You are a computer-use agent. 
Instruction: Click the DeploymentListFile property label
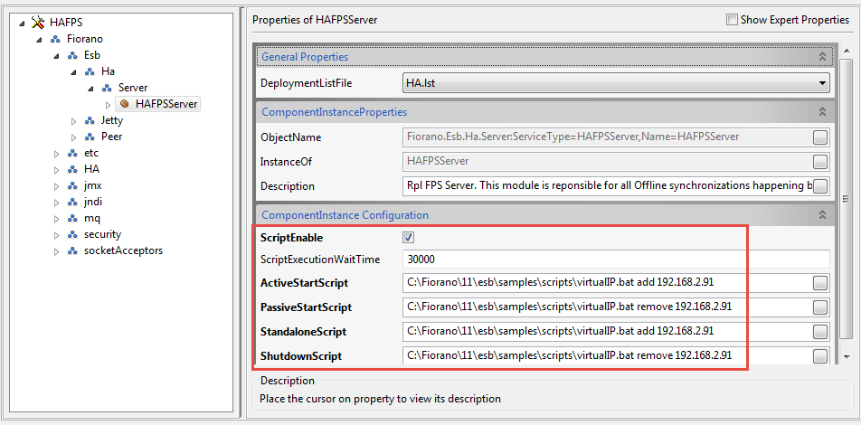point(306,83)
